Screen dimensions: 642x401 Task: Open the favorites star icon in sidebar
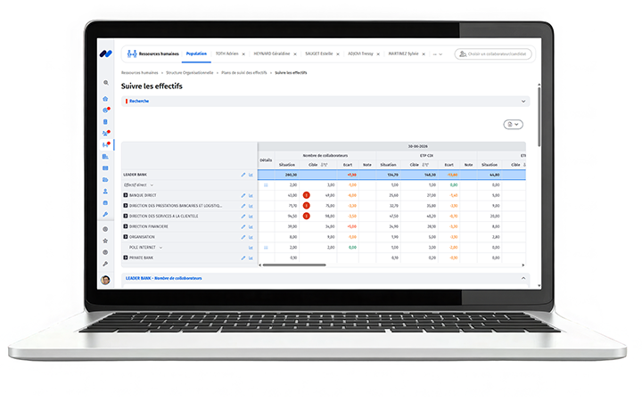pos(105,241)
